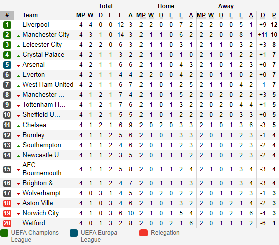Screen dimensions: 279x245
Task: Click Watford's red rank 20 badge
Action: (7, 223)
